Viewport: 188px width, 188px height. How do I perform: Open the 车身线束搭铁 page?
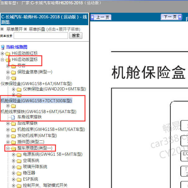point(30,117)
